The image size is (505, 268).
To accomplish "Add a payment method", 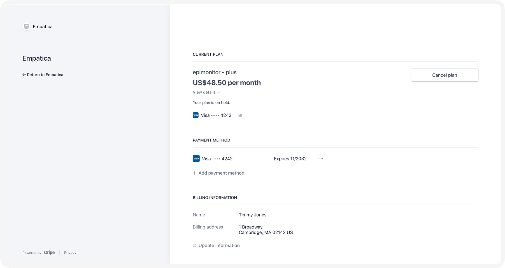I will pyautogui.click(x=218, y=173).
